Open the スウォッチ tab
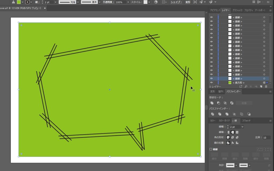The height and width of the screenshot is (171, 274). tap(246, 121)
